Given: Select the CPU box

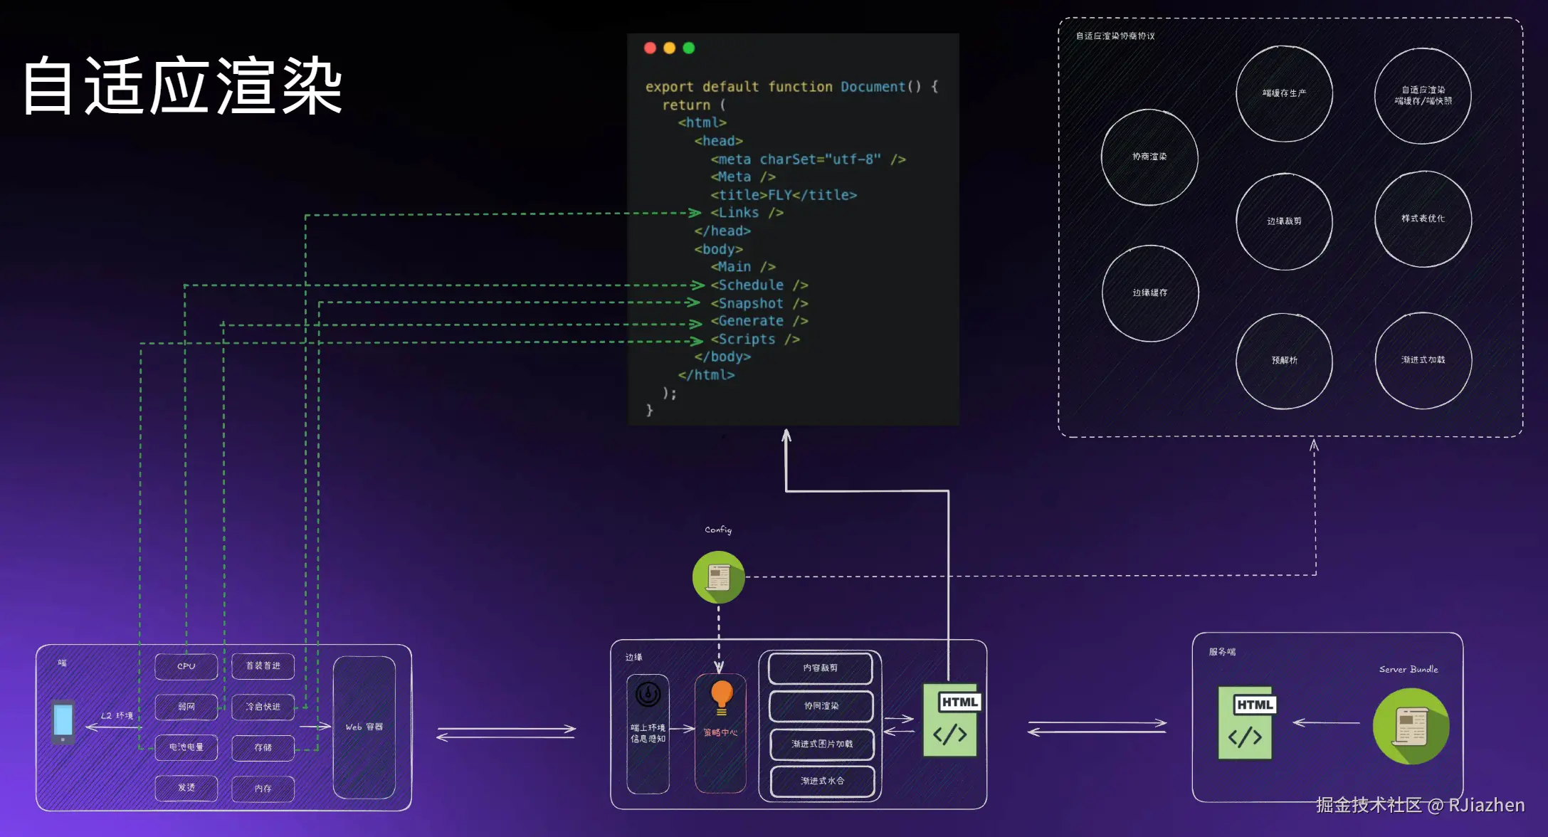Looking at the screenshot, I should click(x=186, y=666).
